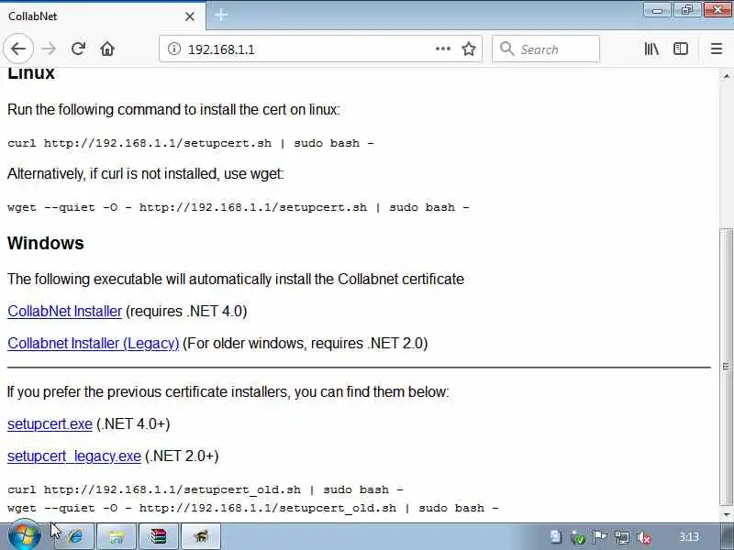Download setupcert.exe
734x550 pixels.
click(50, 424)
